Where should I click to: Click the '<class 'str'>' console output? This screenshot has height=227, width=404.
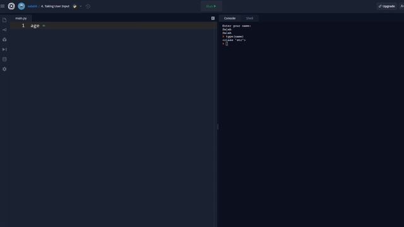click(x=234, y=40)
